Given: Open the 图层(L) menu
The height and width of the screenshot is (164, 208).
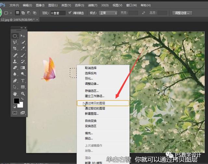Looking at the screenshot, I should (x=53, y=5).
